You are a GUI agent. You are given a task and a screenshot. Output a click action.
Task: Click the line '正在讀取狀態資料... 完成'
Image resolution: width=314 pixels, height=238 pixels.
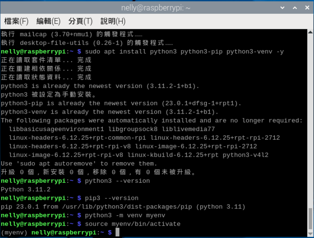(x=46, y=77)
